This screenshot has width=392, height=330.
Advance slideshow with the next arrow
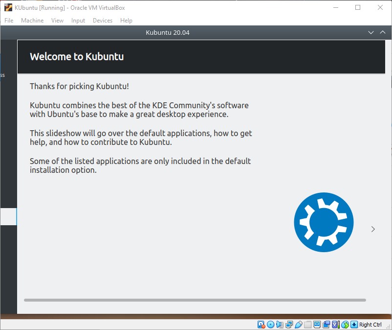coord(373,229)
